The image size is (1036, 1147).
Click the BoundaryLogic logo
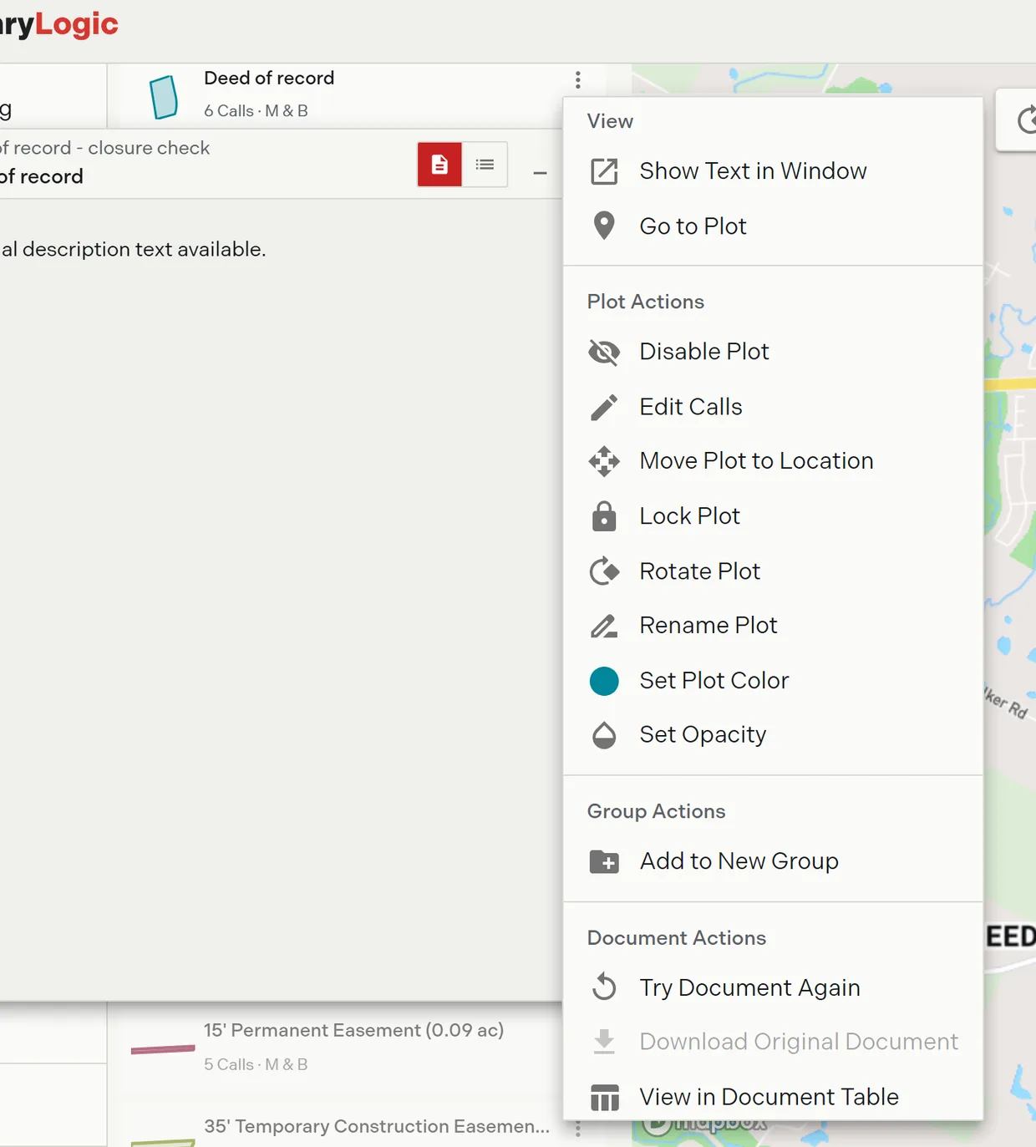click(x=59, y=24)
